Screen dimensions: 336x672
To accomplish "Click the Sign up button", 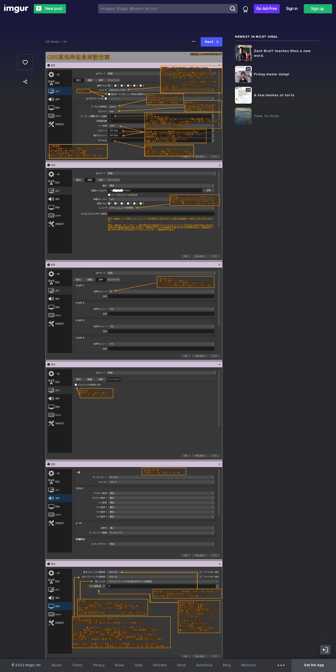I will [318, 9].
